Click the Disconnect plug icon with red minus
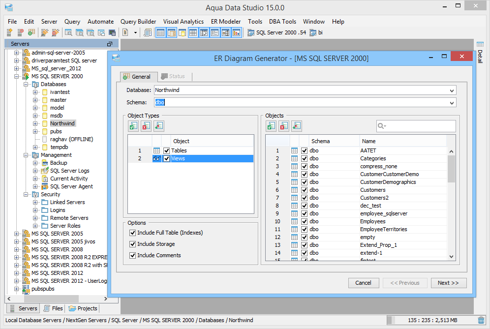The height and width of the screenshot is (329, 490). 55,32
